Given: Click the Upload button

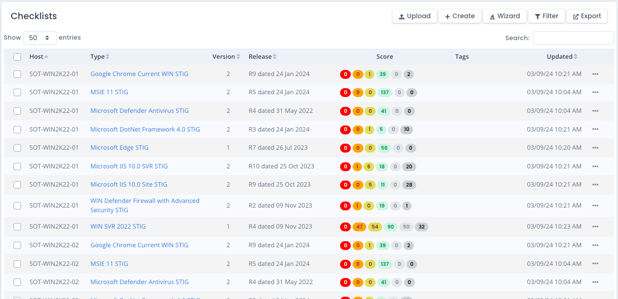Looking at the screenshot, I should (414, 16).
